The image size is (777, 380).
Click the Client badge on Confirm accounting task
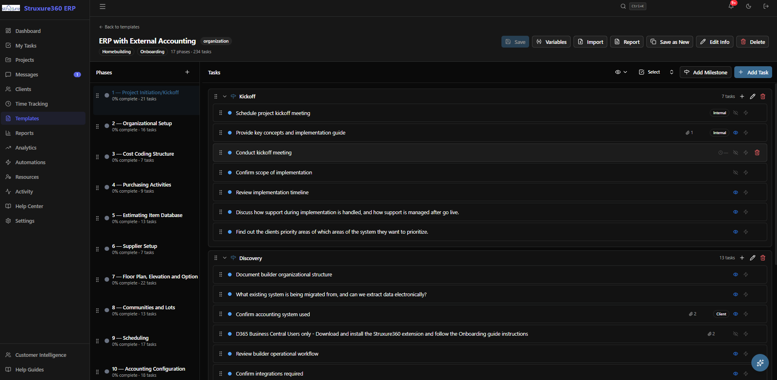[721, 314]
